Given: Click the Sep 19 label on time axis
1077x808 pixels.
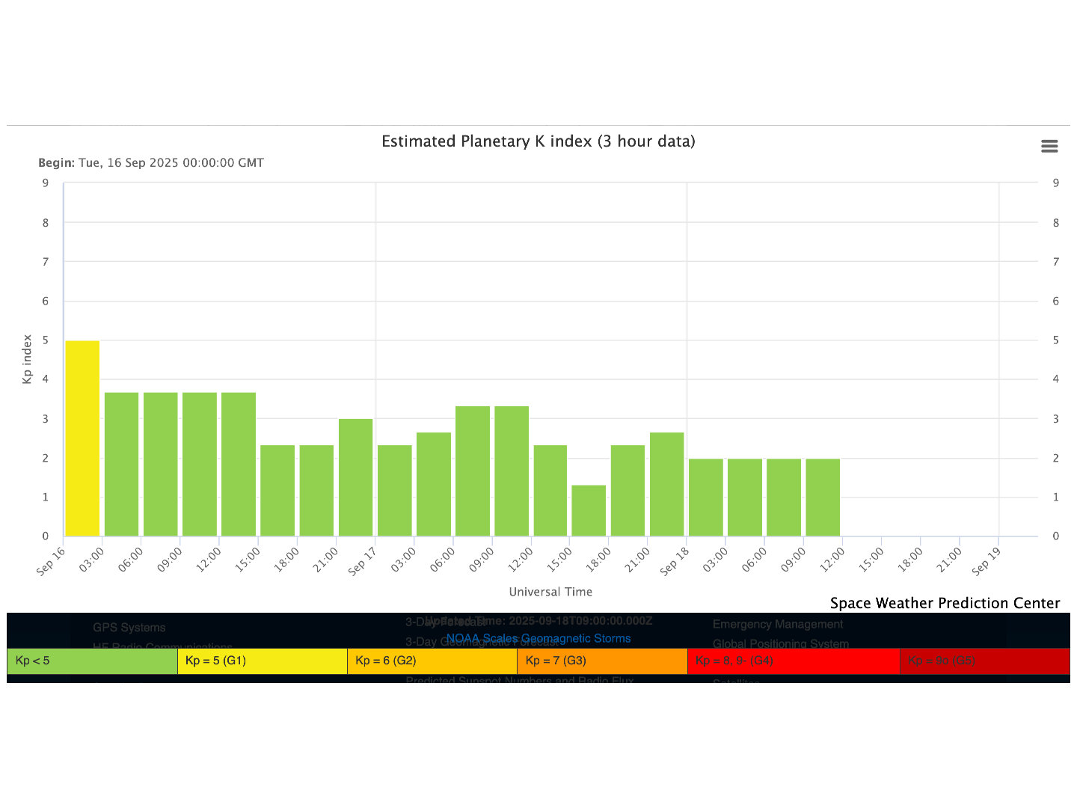Looking at the screenshot, I should 986,561.
